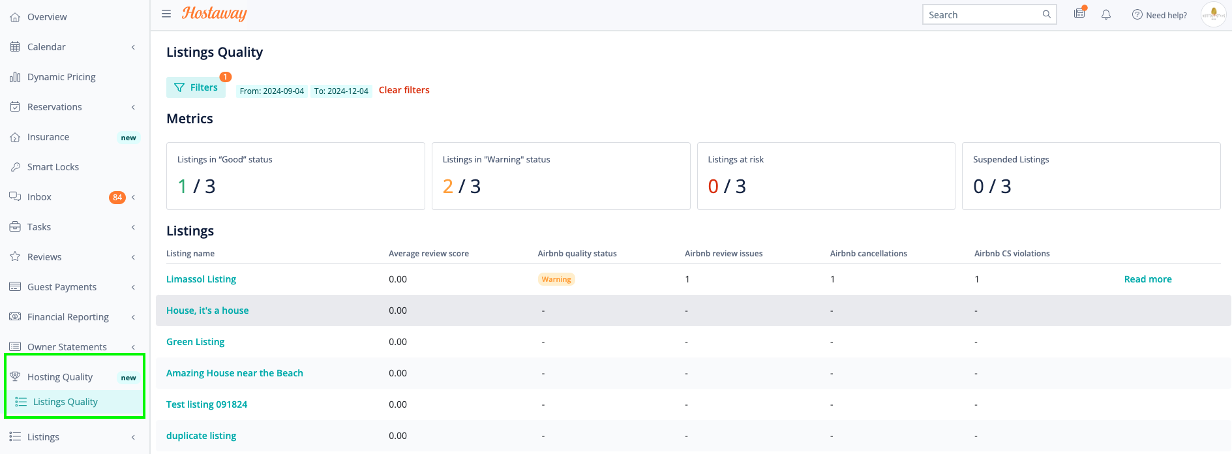The image size is (1232, 454).
Task: Select Listings Quality submenu item
Action: (x=65, y=402)
